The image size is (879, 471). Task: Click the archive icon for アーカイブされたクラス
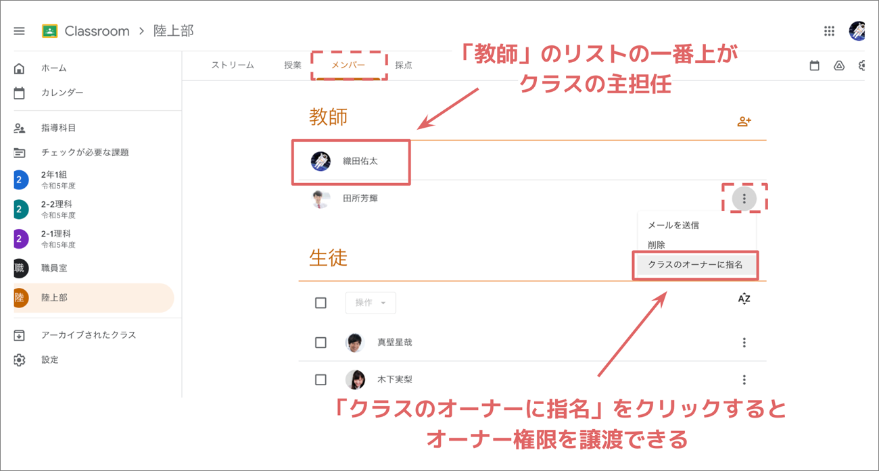point(19,335)
